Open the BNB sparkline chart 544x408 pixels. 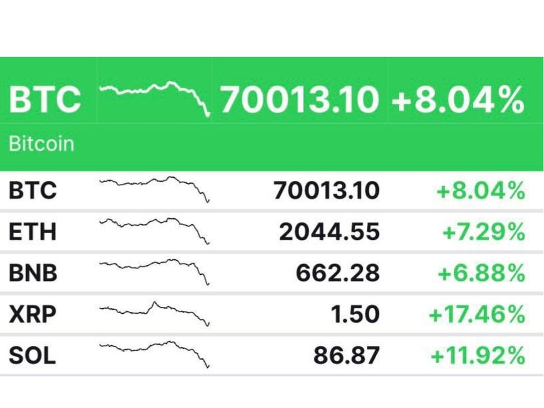tap(154, 270)
